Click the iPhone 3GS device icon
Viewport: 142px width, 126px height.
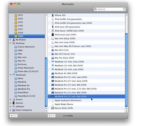tap(53, 15)
